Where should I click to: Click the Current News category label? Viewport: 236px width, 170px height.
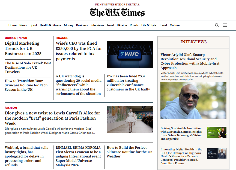pyautogui.click(x=16, y=38)
